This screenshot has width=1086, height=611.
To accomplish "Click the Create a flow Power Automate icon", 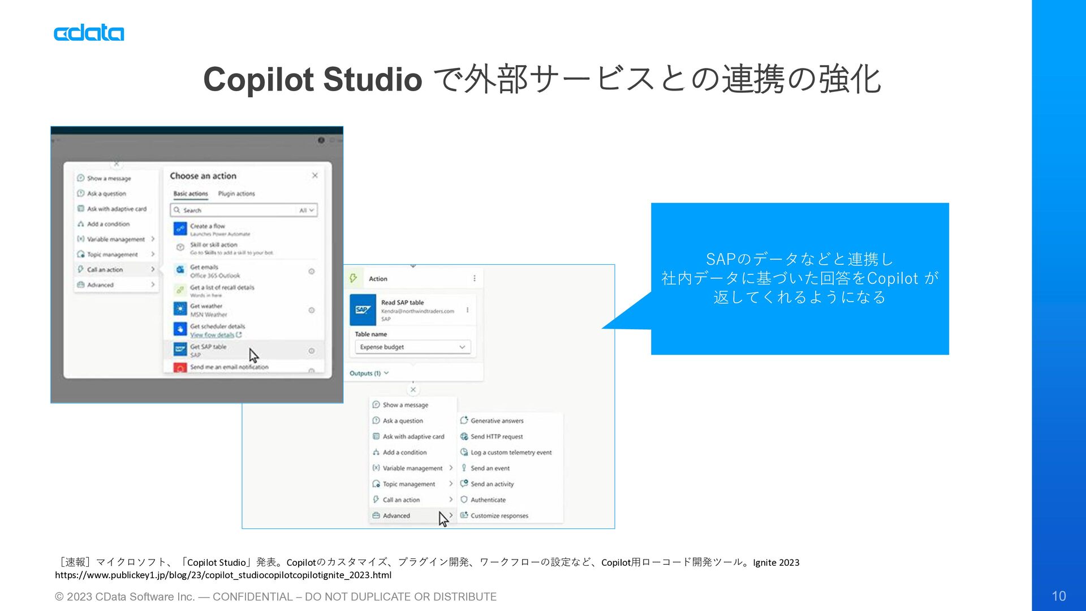I will click(x=180, y=229).
